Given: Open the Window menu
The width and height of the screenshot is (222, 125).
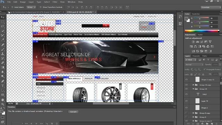Looking at the screenshot, I should click(71, 2).
